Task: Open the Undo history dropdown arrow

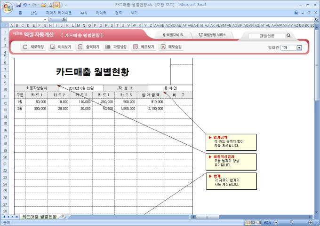Action: [29, 5]
